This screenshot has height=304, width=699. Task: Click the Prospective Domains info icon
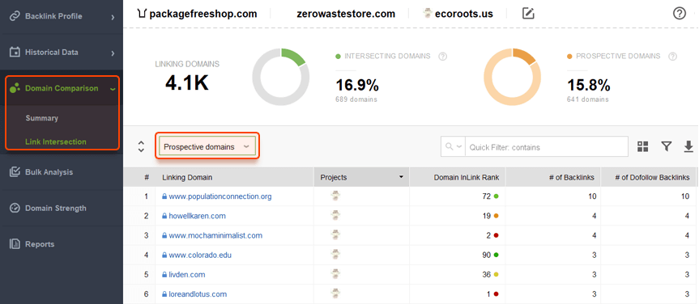click(x=673, y=57)
